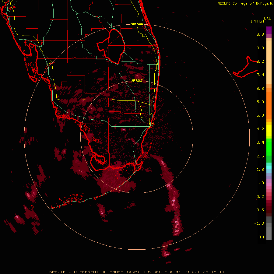The height and width of the screenshot is (274, 274).
Task: Select the 5.8 scale label
Action: [260, 102]
